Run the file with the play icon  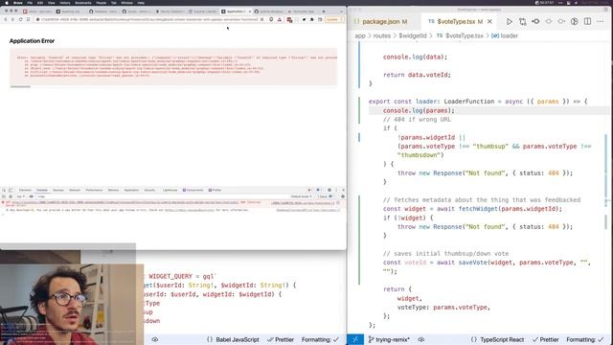509,22
